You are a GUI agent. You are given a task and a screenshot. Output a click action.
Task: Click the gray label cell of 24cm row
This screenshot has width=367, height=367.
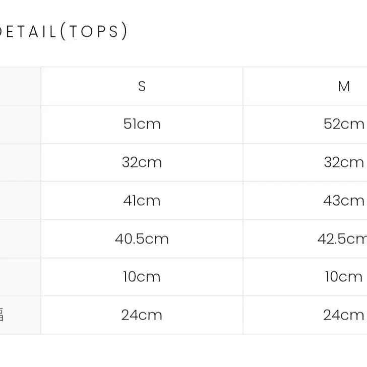[x=20, y=315]
